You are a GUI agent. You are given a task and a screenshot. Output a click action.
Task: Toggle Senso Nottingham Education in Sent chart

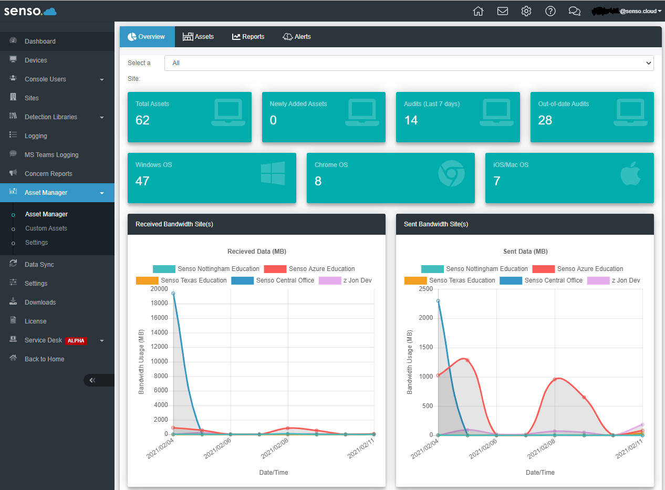click(474, 269)
